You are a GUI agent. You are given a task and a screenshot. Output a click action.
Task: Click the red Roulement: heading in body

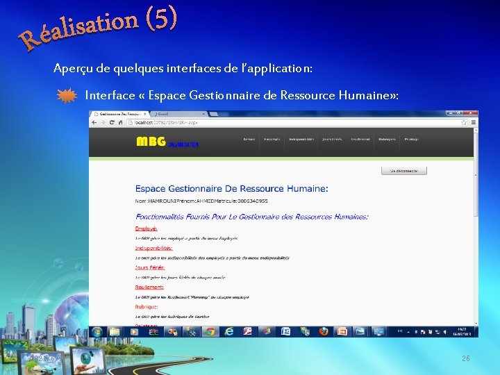149,287
